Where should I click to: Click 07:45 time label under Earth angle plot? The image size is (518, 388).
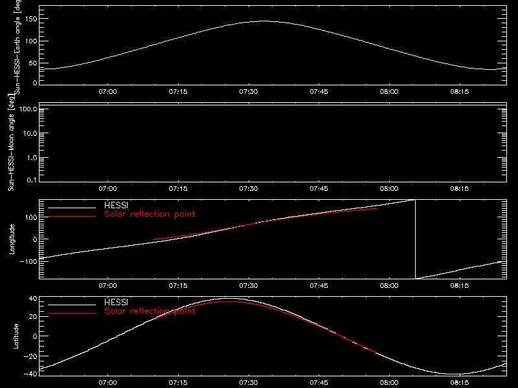319,92
